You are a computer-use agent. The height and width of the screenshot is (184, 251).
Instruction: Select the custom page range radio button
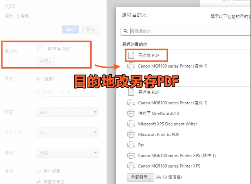click(x=38, y=92)
